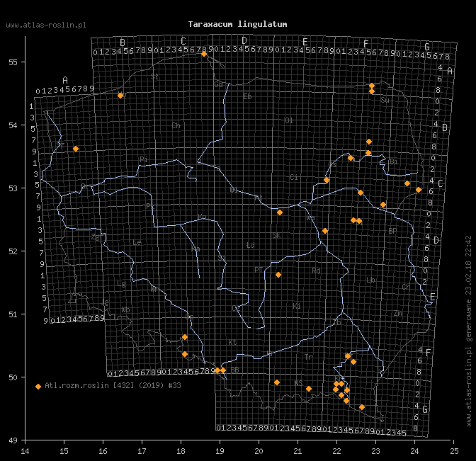
Task: Click the longitude axis label 25
Action: point(454,451)
